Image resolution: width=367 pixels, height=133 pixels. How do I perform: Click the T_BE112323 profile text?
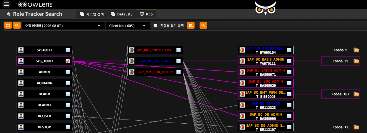(266, 107)
